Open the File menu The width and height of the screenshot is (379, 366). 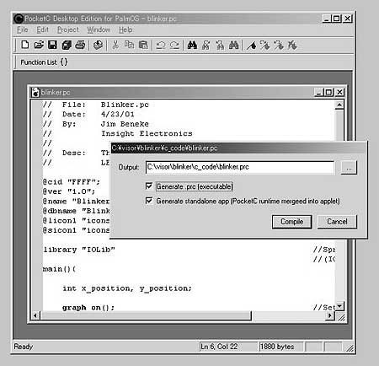(x=22, y=30)
